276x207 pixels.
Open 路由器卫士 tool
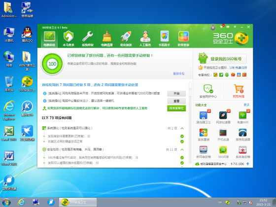(204, 117)
